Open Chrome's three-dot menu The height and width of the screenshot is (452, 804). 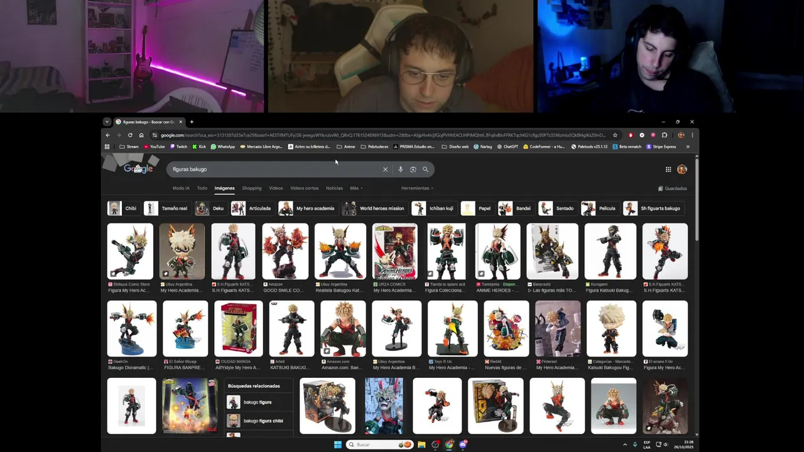(692, 135)
